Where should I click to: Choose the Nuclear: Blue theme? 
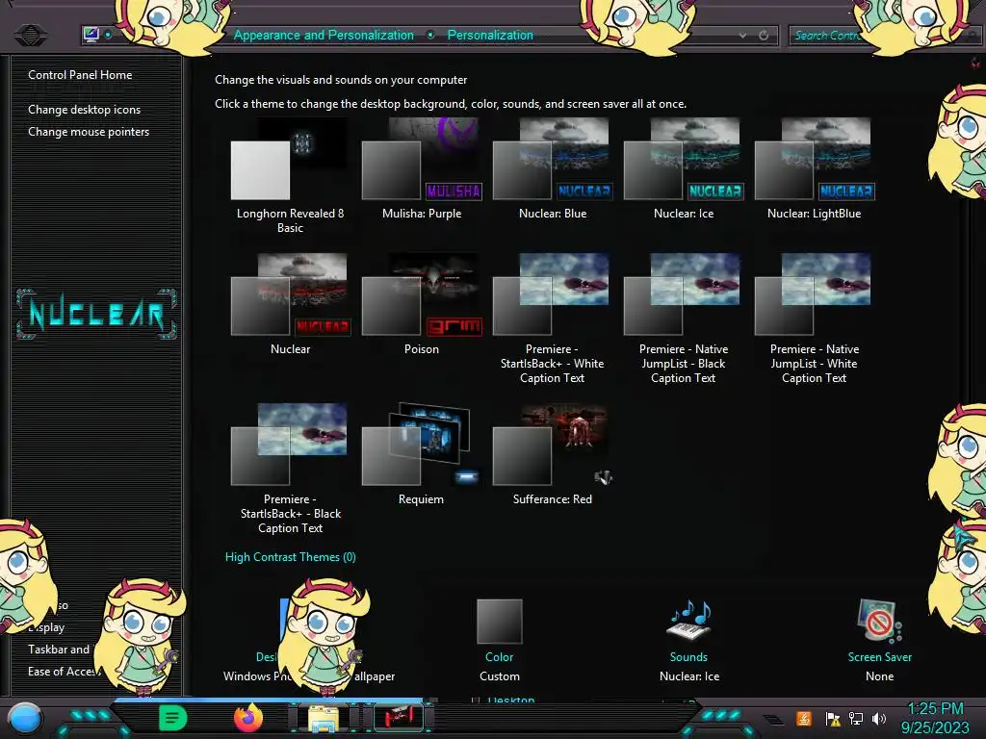tap(552, 168)
